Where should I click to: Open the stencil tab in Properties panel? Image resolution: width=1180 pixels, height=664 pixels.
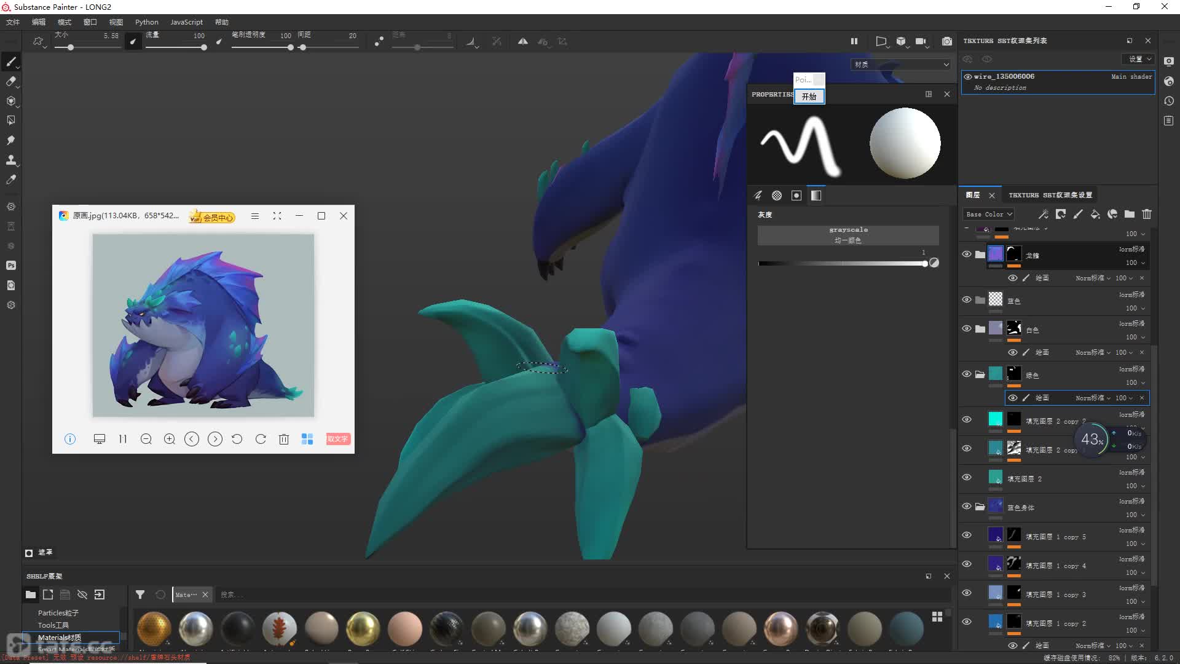(796, 196)
